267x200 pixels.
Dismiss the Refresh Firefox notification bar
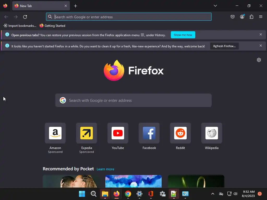tap(261, 46)
